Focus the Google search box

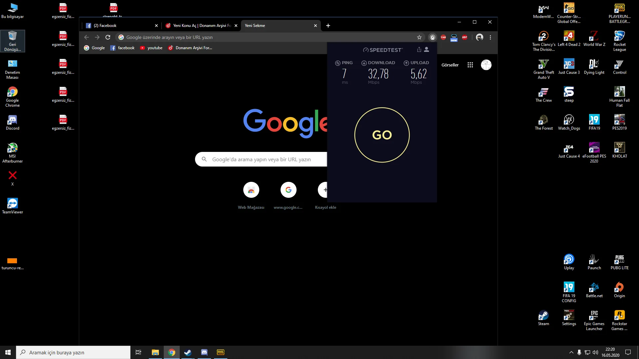pos(261,160)
